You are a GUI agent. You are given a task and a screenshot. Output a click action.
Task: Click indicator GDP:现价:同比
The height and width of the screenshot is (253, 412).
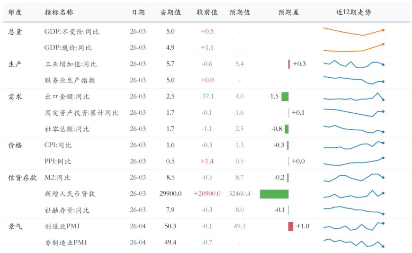(x=68, y=48)
